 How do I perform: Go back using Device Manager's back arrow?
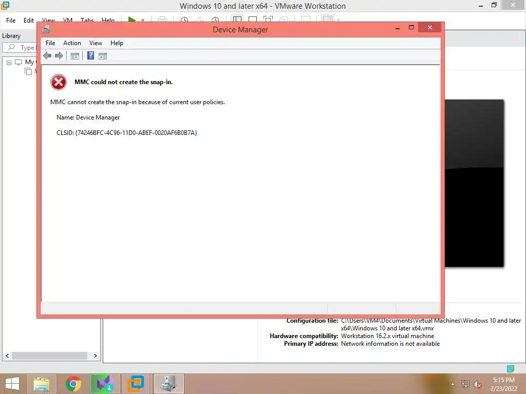coord(47,56)
